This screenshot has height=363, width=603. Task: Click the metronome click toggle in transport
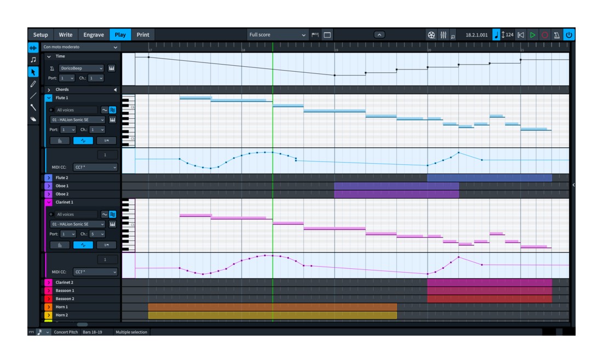[x=556, y=35]
